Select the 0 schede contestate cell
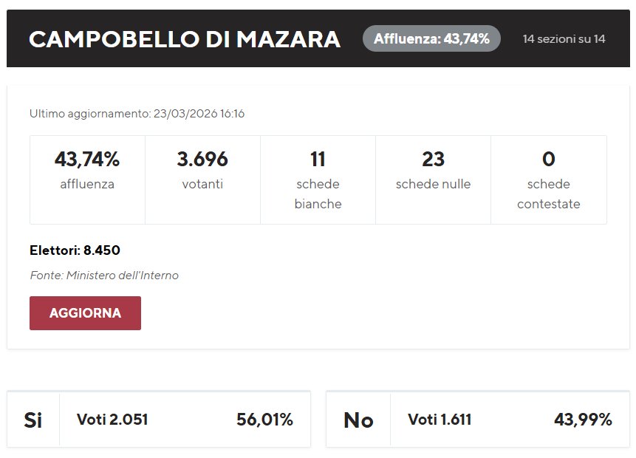Screen dimensions: 636x458 pos(548,179)
